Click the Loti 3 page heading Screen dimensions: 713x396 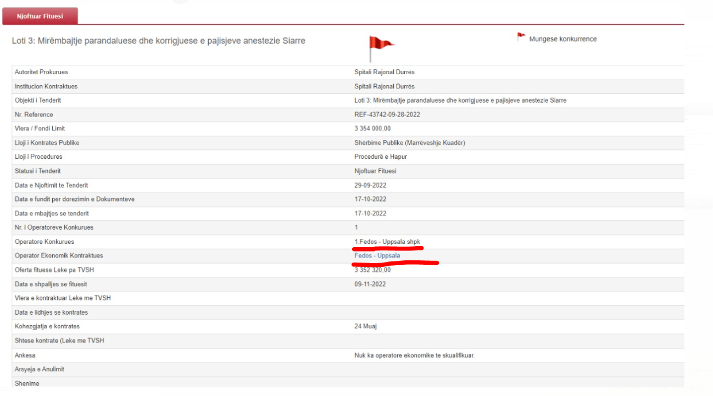click(158, 41)
